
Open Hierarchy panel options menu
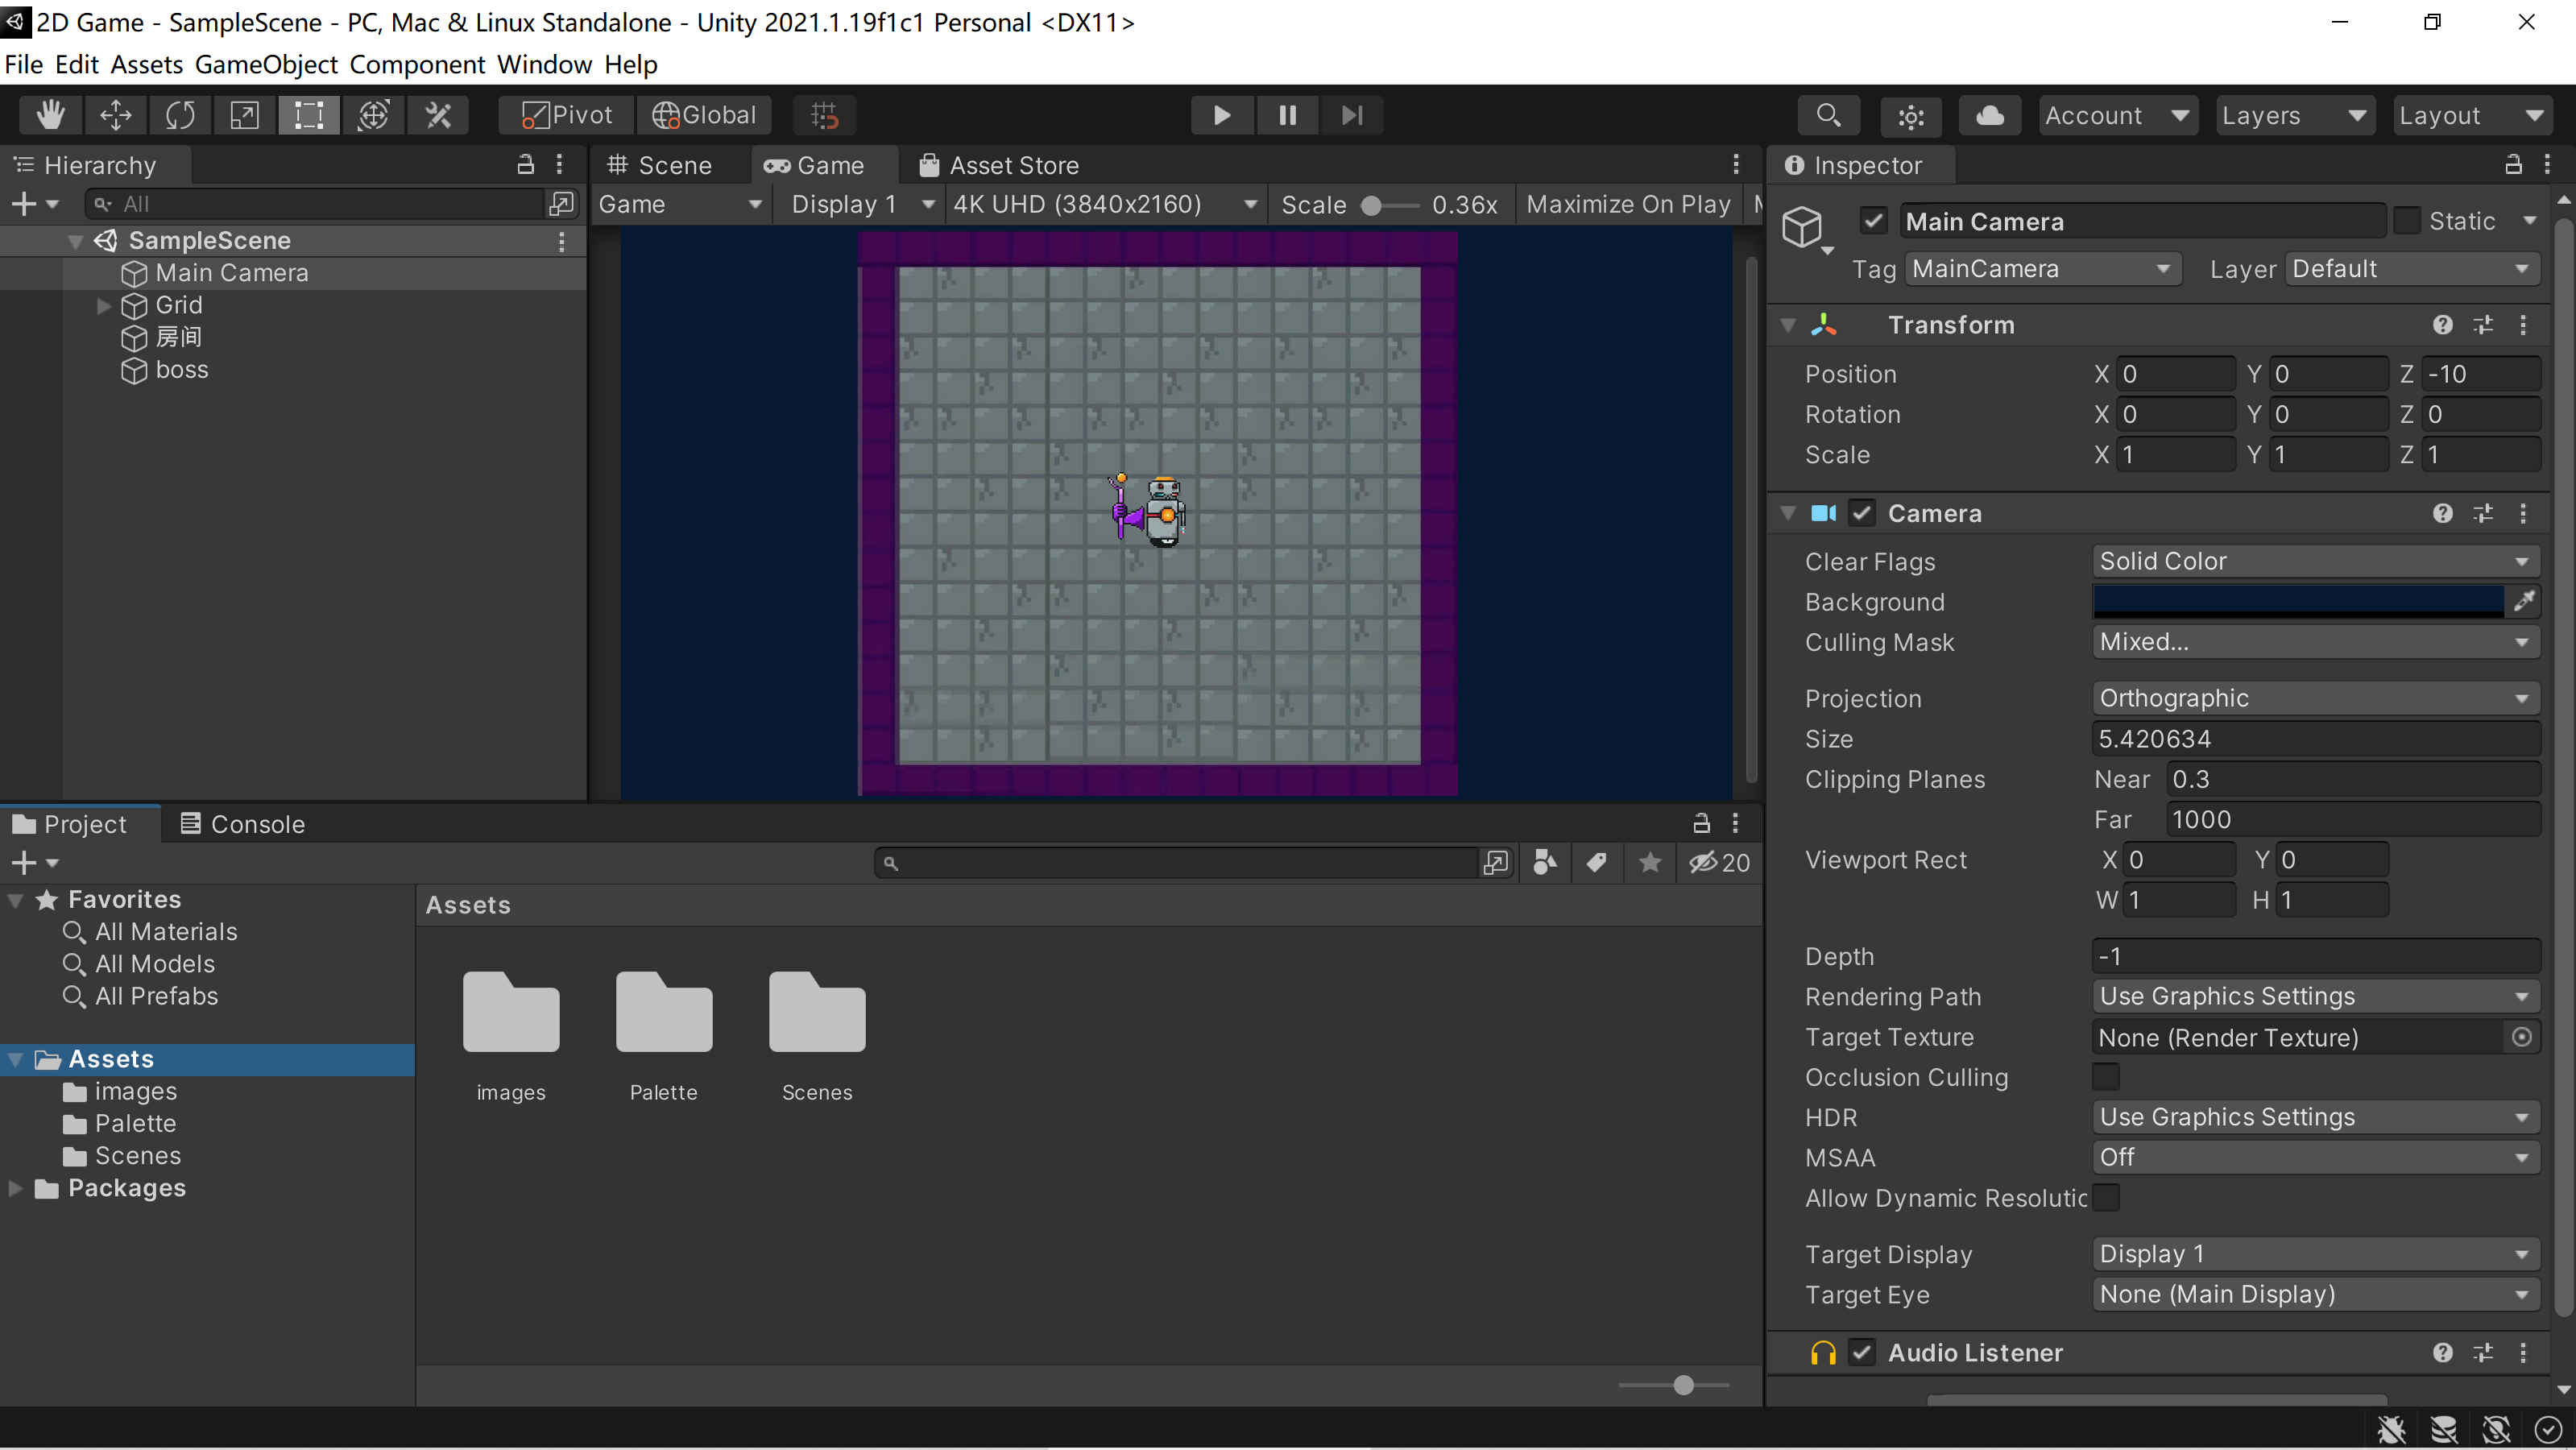(x=560, y=165)
